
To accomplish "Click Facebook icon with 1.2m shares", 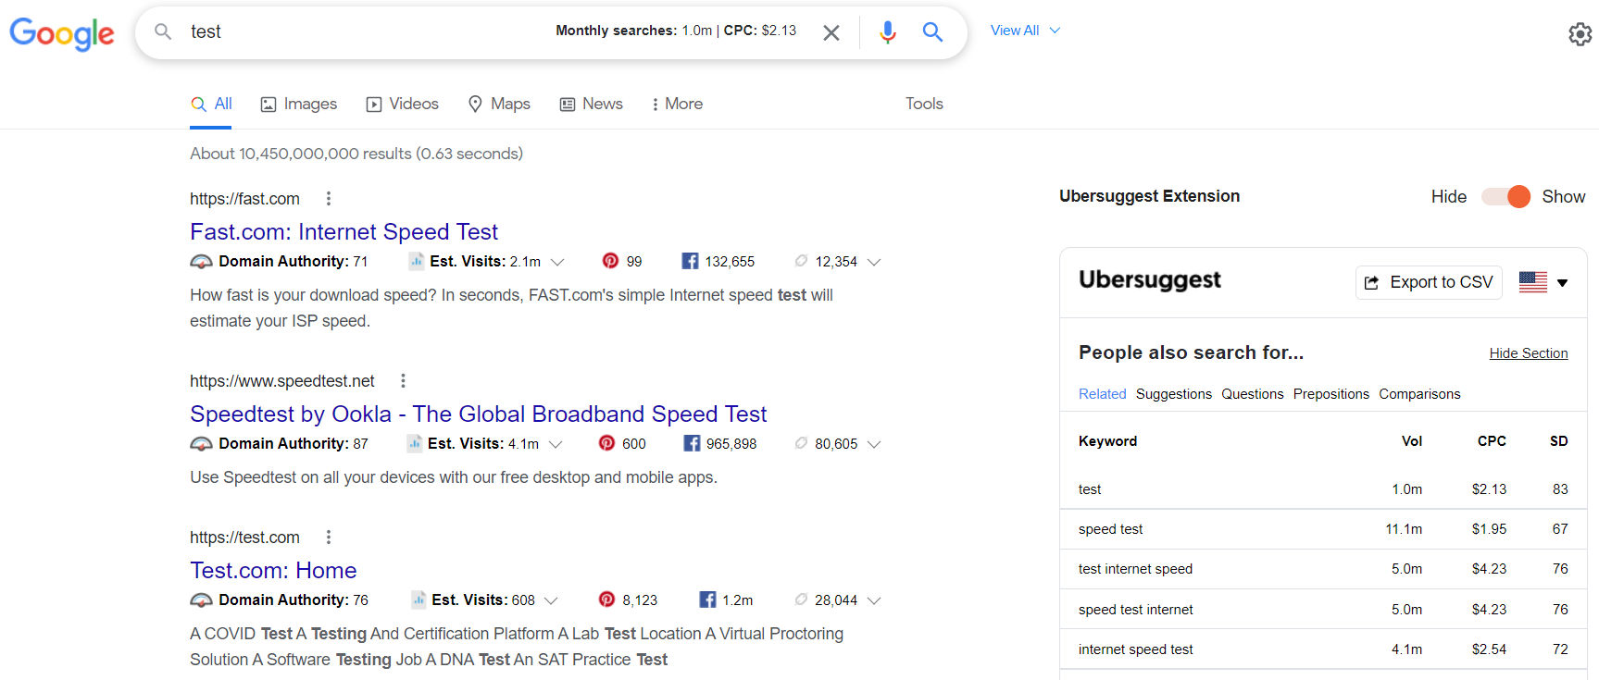I will point(707,600).
